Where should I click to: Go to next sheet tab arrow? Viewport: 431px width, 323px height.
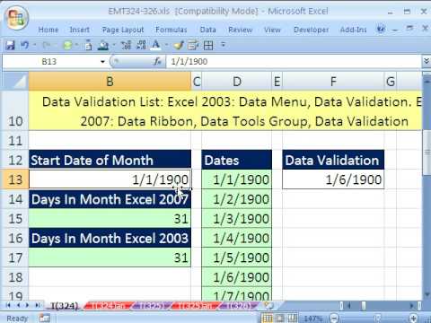click(28, 305)
